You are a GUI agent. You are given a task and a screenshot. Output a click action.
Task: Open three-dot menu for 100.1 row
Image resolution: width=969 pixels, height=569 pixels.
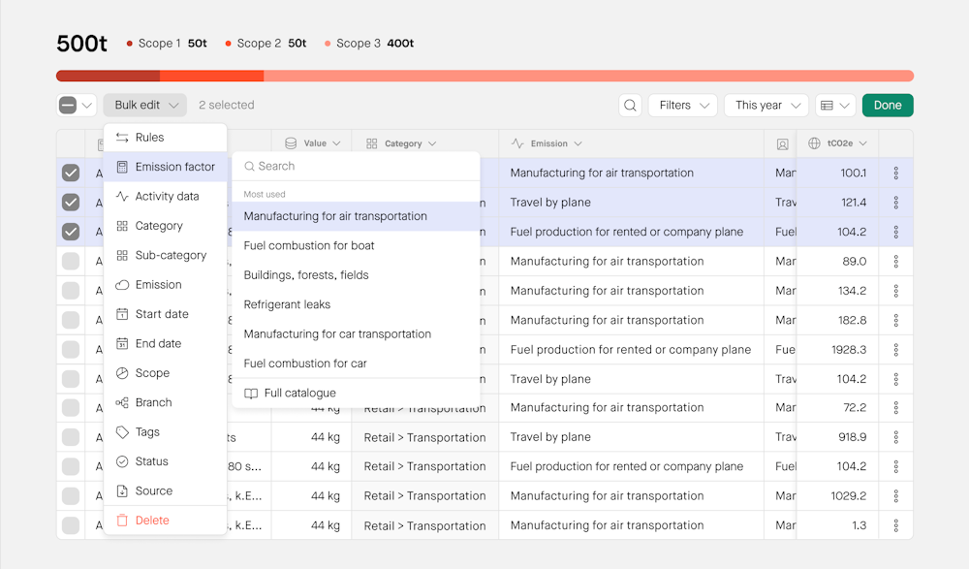[895, 174]
